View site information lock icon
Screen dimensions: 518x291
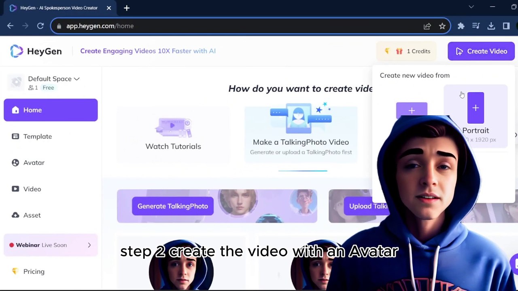pos(59,26)
